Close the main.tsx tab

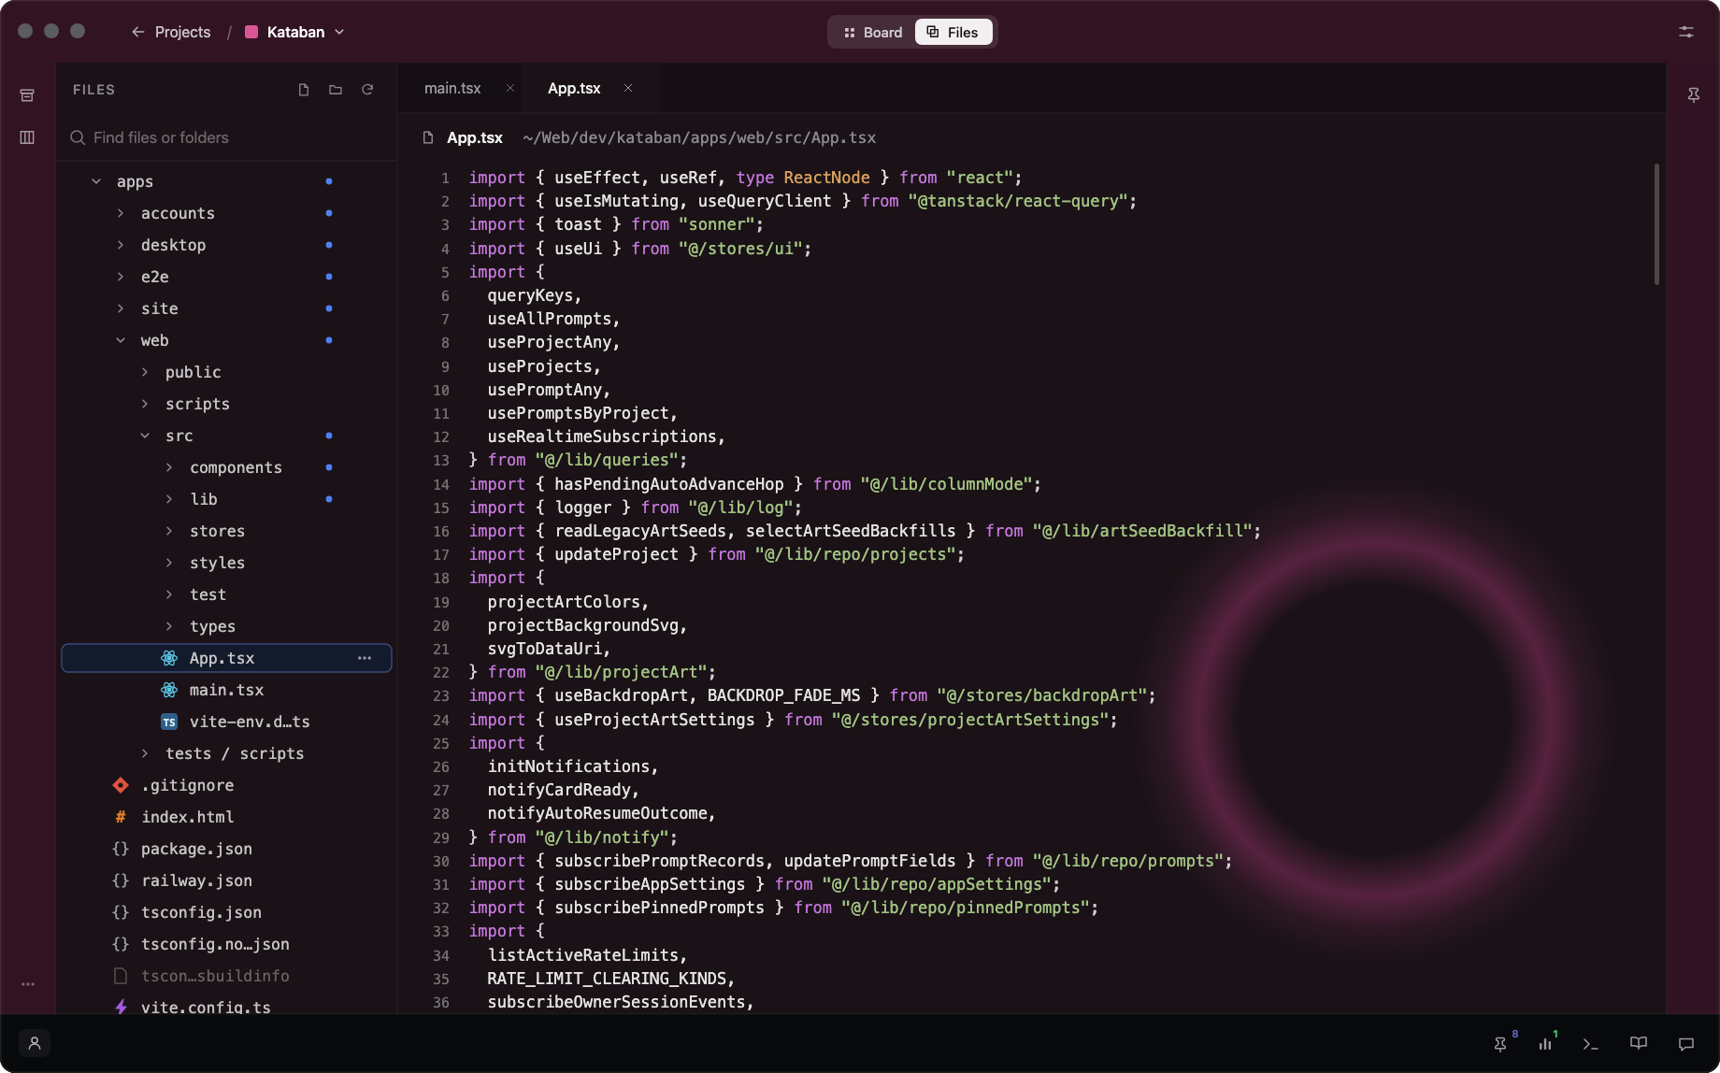click(x=510, y=88)
